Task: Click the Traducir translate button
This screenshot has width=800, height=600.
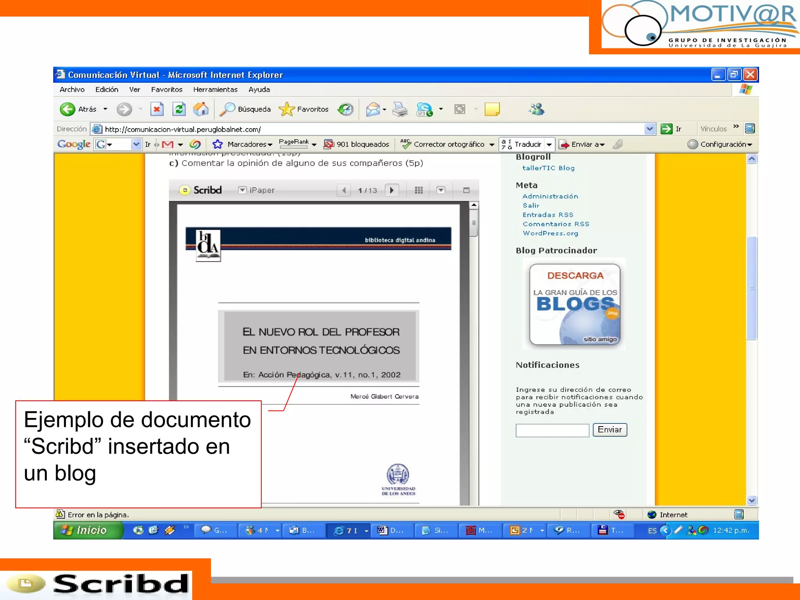Action: 521,144
